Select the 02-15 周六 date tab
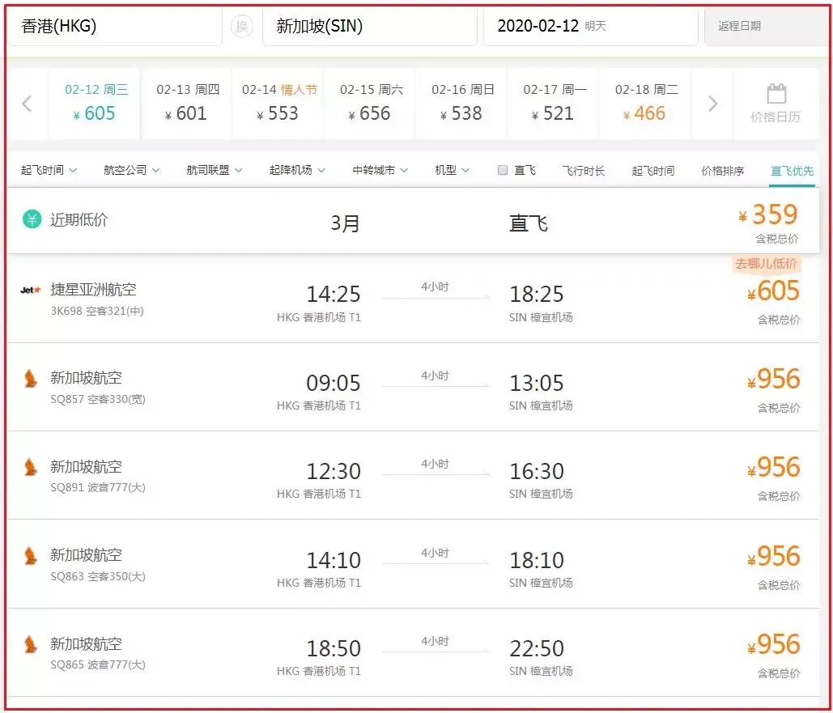 tap(370, 104)
